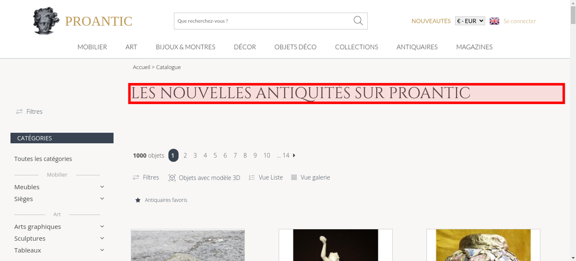This screenshot has width=576, height=261.
Task: Show objects with 3D model
Action: click(x=204, y=178)
